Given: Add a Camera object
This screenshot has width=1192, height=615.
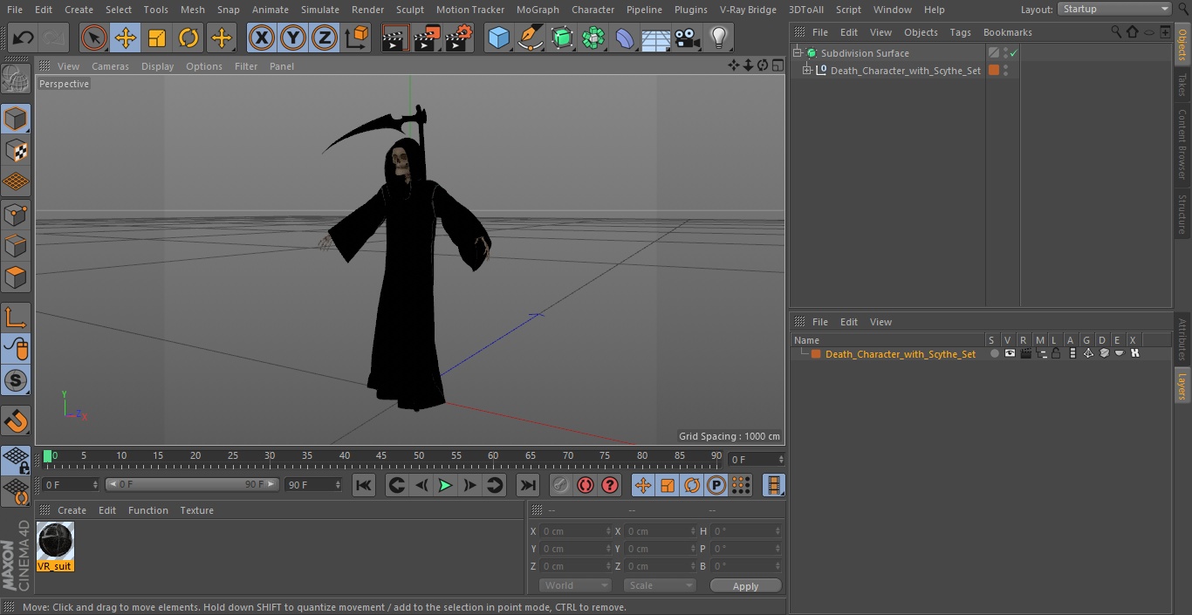Looking at the screenshot, I should tap(688, 38).
